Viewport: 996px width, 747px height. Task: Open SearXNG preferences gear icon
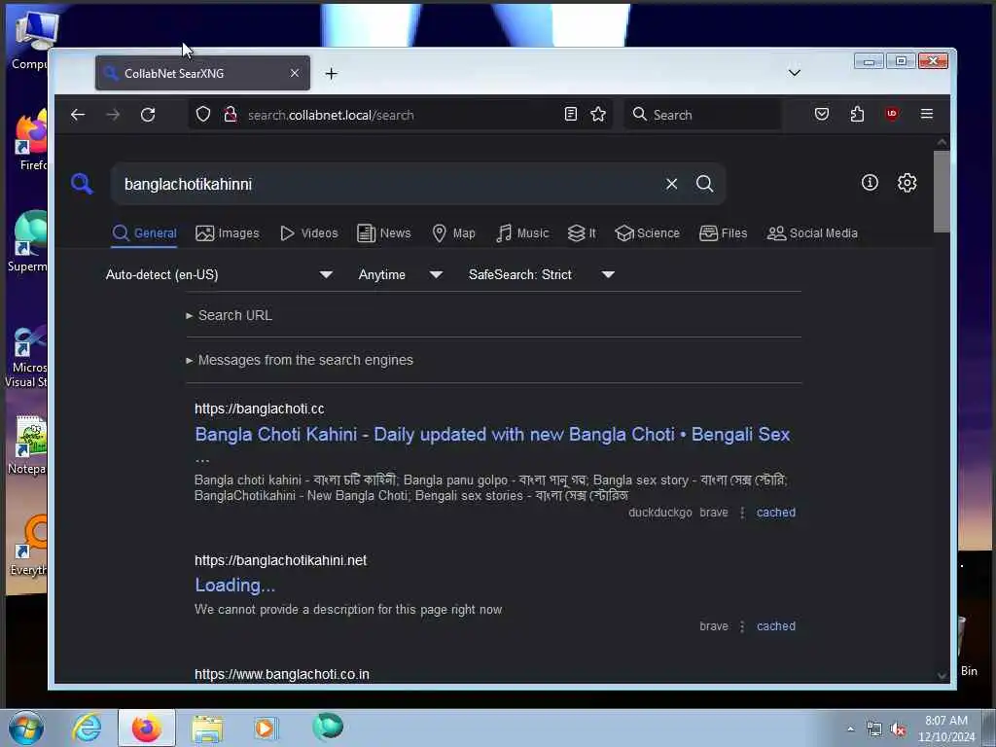point(907,183)
